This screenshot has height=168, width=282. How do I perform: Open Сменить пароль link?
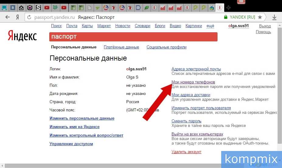tap(186, 121)
